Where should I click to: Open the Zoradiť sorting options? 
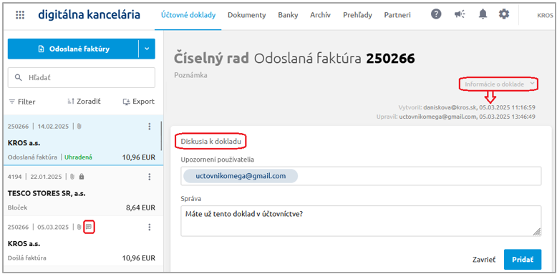pyautogui.click(x=84, y=102)
